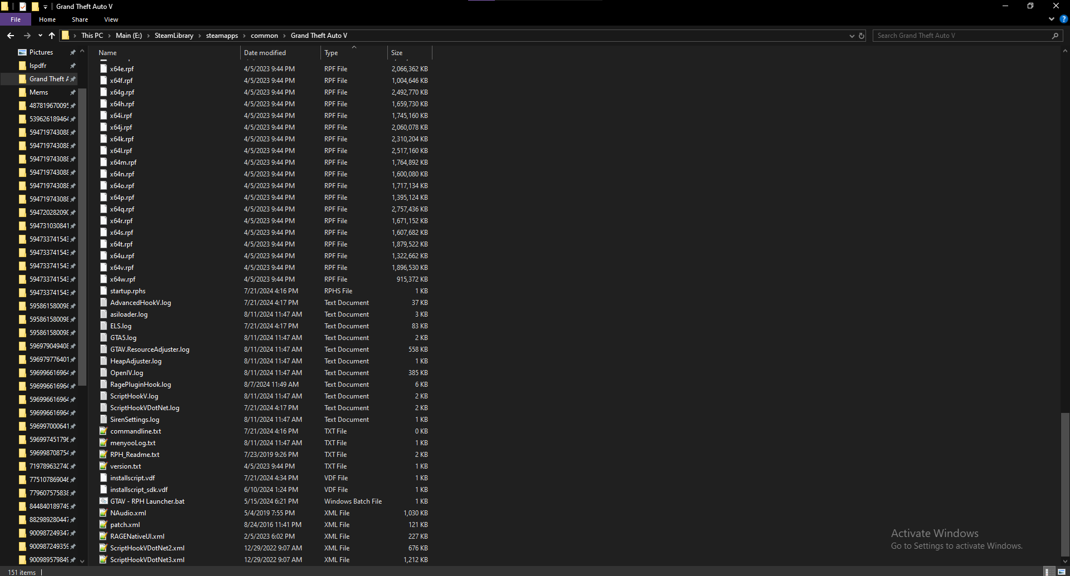Select the startup.rphs file icon
Screen dimensions: 1070x576
104,291
